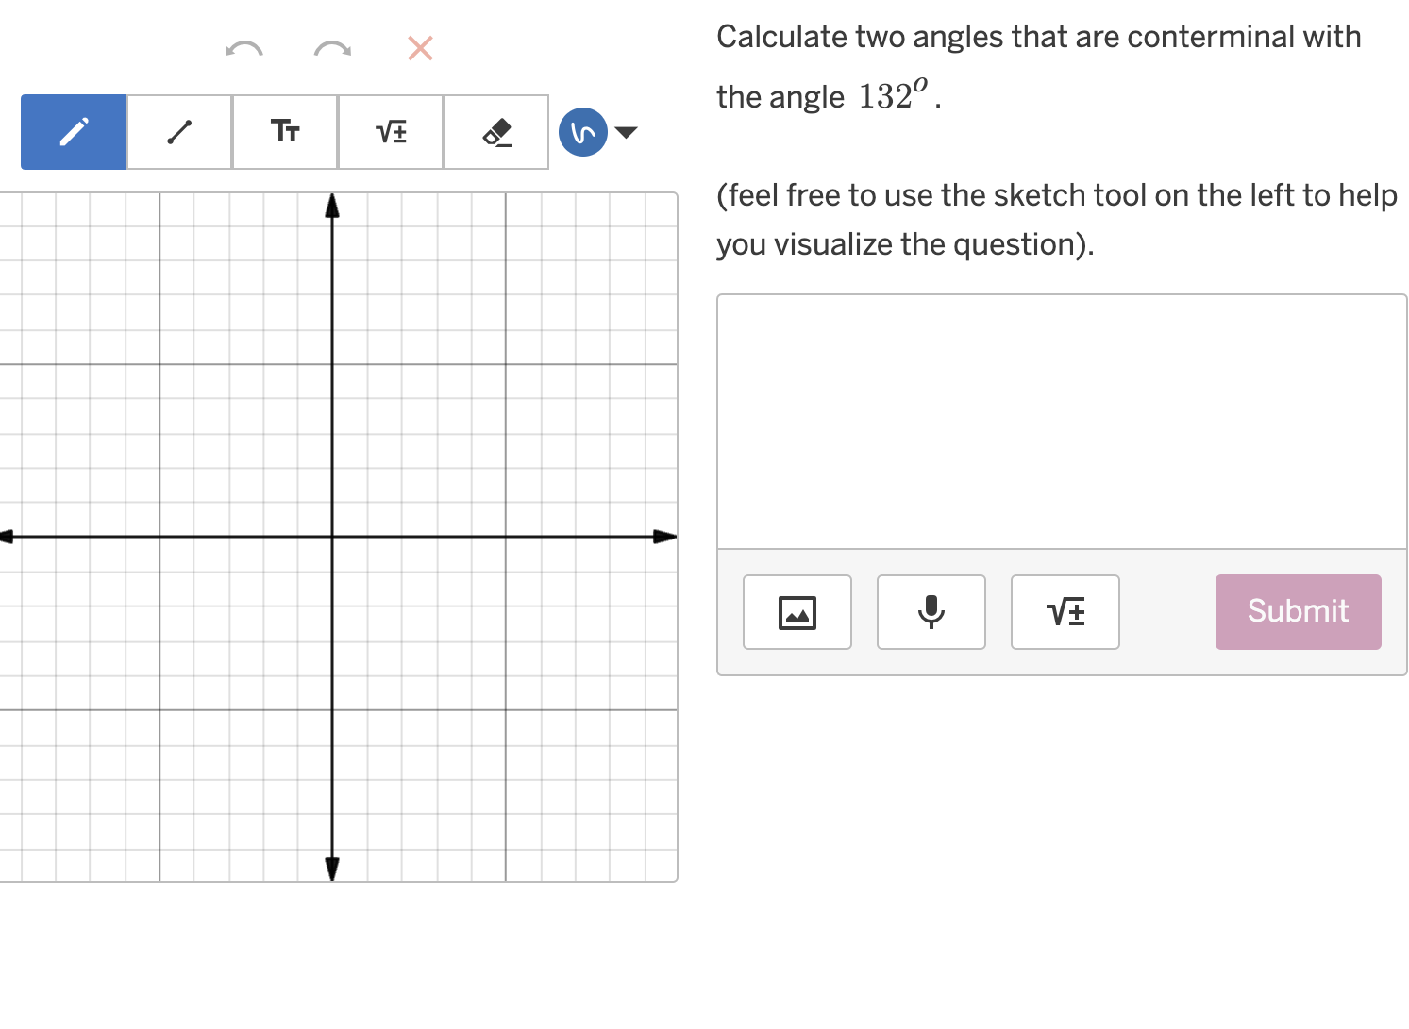The image size is (1409, 1029).
Task: Click the origin of the coordinate grid
Action: pyautogui.click(x=332, y=536)
